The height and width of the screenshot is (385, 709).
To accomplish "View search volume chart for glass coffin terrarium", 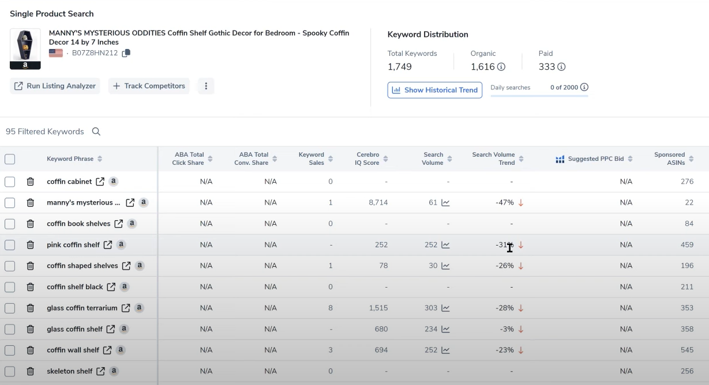I will [445, 308].
